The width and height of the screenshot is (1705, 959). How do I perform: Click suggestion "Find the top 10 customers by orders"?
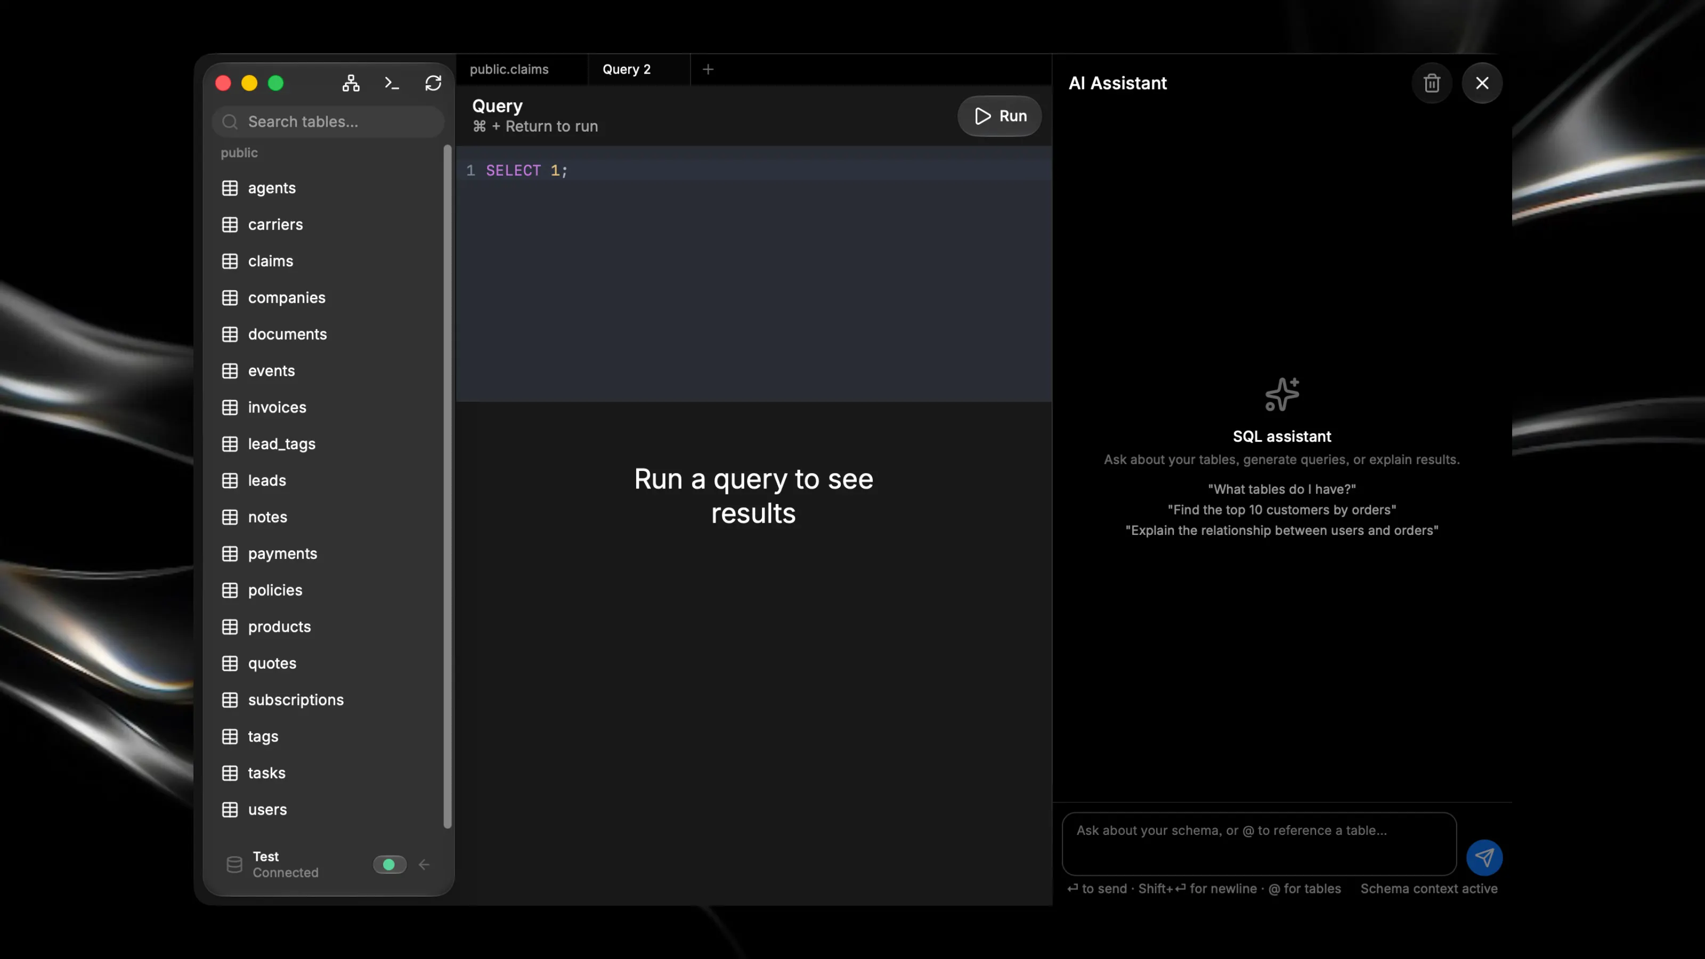pos(1281,510)
